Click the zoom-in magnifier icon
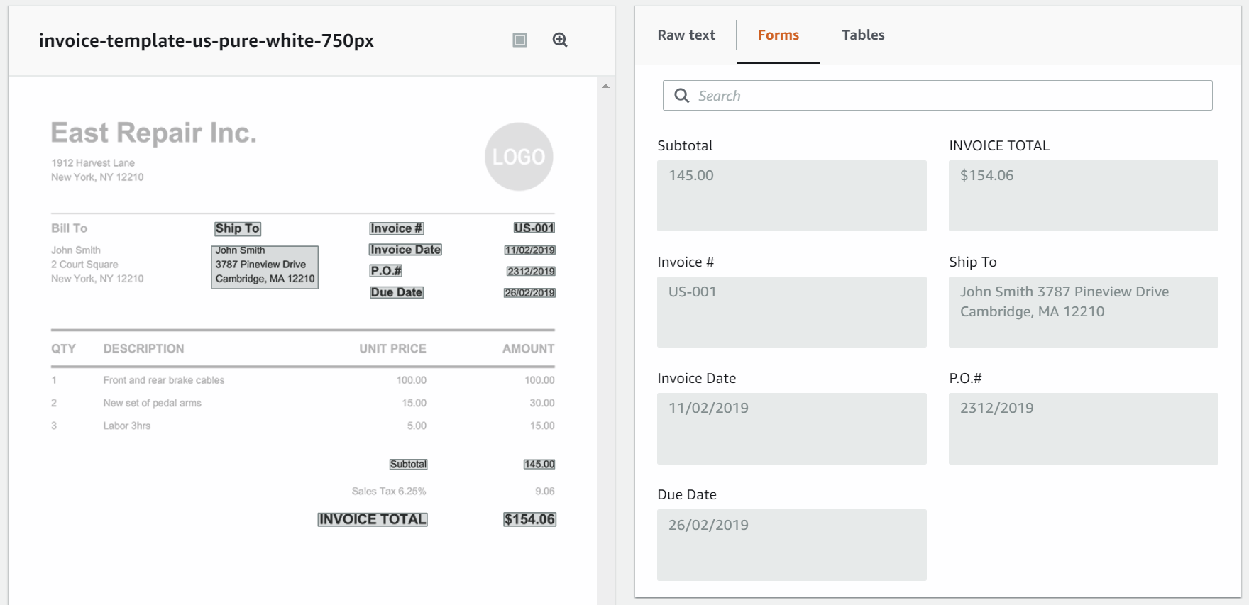 560,40
